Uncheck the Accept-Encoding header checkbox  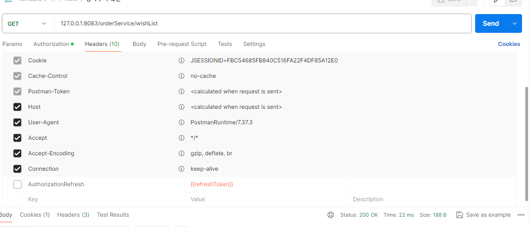[x=17, y=153]
